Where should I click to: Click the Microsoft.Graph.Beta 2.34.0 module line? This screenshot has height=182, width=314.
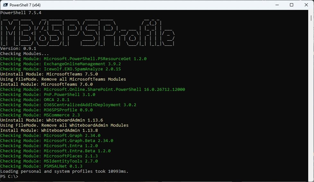tap(56, 141)
